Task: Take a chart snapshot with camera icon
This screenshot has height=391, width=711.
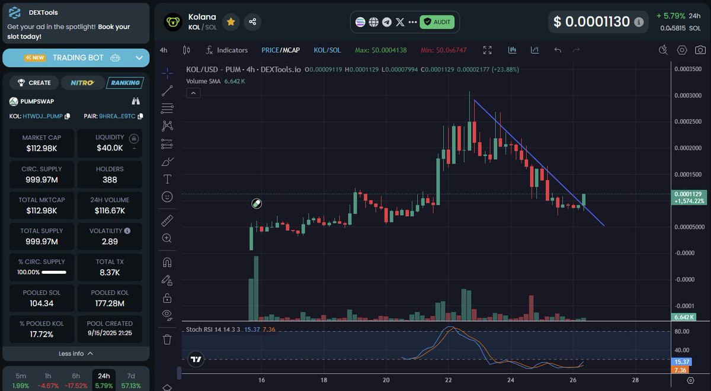Action: 700,50
